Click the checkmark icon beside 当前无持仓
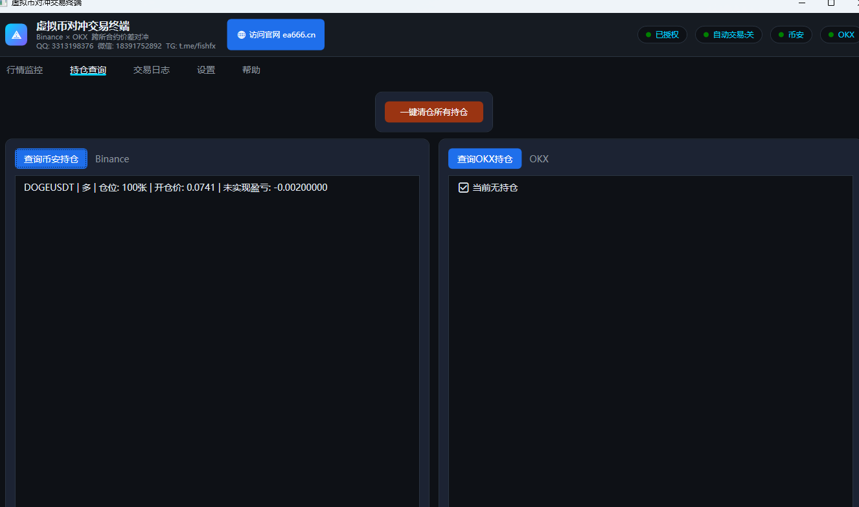Viewport: 859px width, 507px height. click(464, 188)
